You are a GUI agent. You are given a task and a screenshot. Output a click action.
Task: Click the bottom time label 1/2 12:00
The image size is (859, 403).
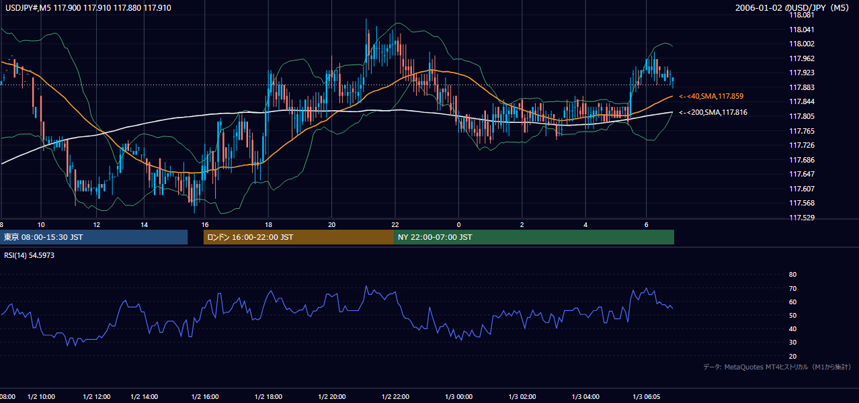tap(96, 397)
